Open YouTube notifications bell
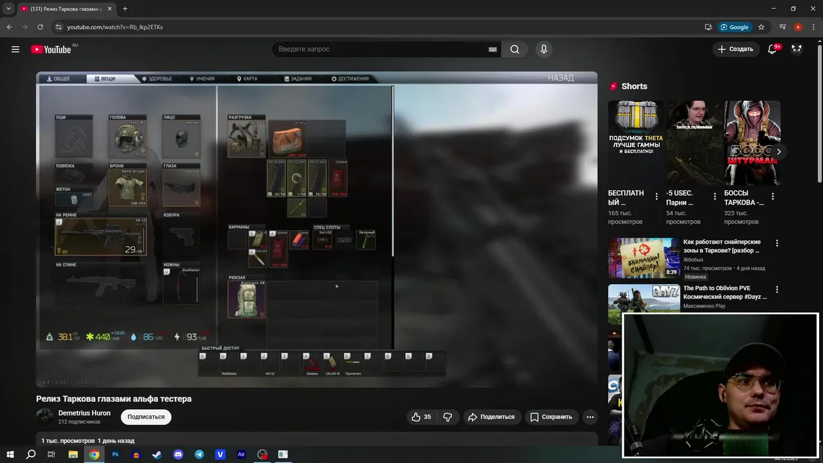The width and height of the screenshot is (823, 463). click(773, 49)
